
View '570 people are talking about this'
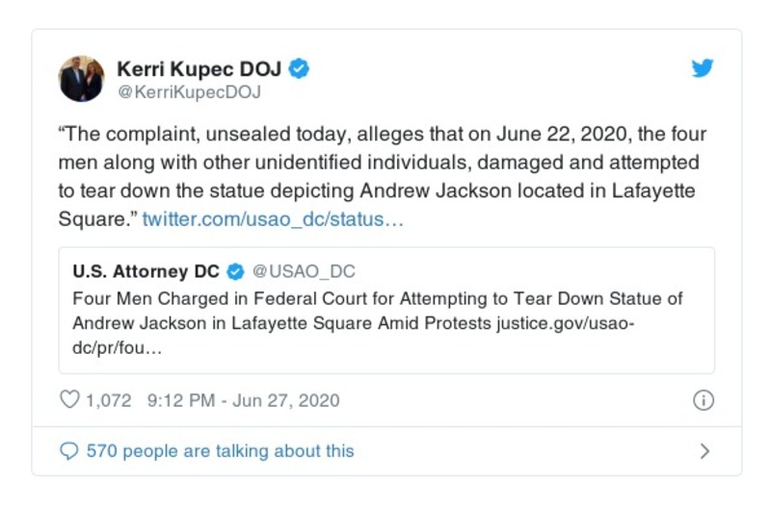(x=220, y=450)
